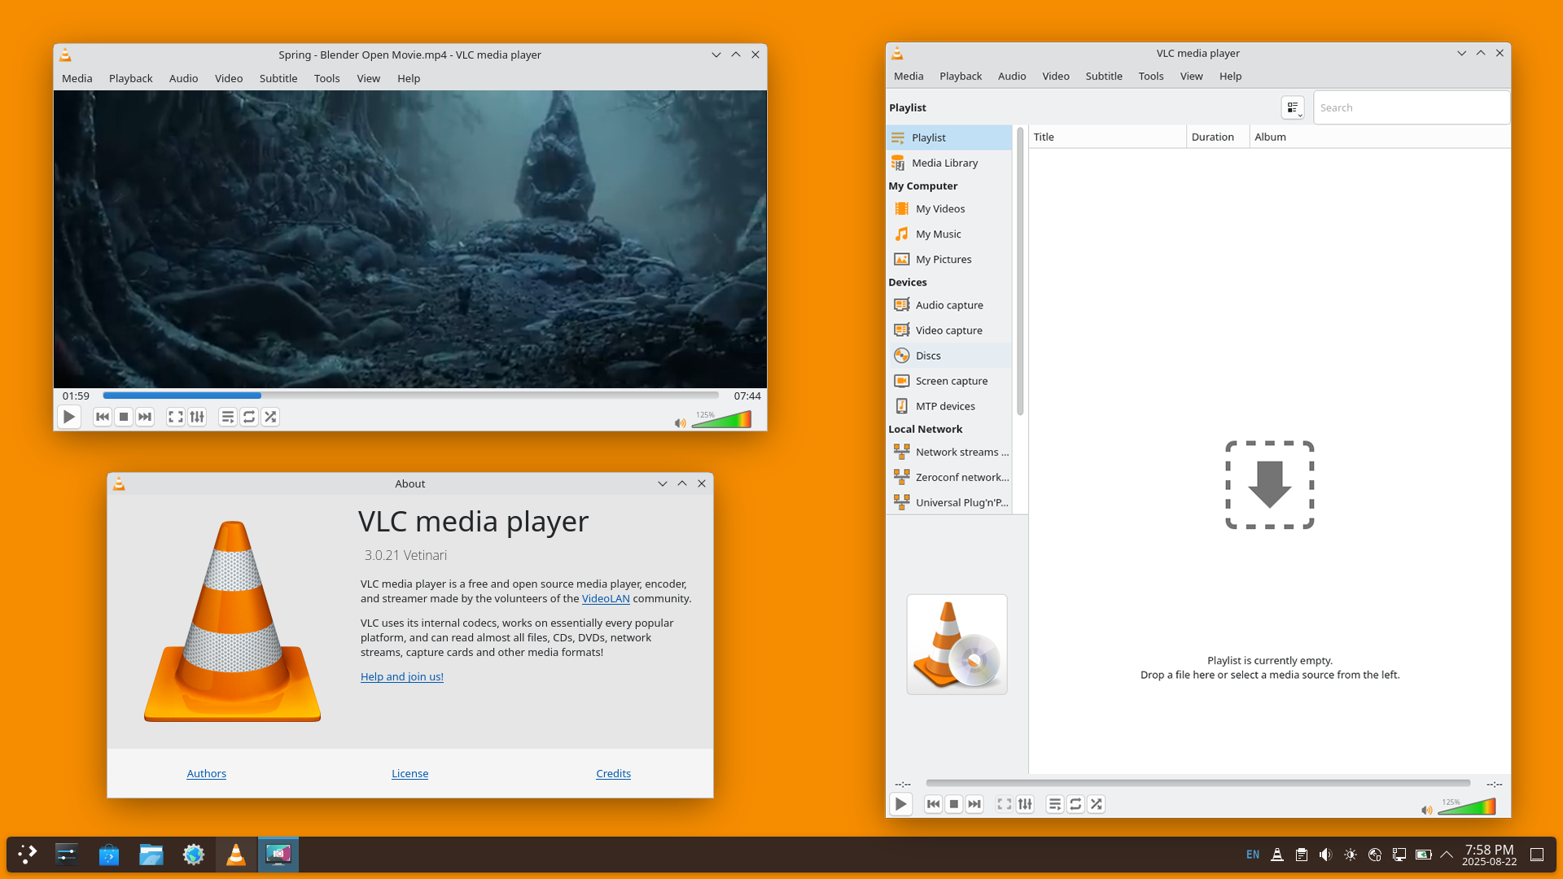The width and height of the screenshot is (1563, 879).
Task: Raise the volume slider in the video window
Action: [720, 419]
